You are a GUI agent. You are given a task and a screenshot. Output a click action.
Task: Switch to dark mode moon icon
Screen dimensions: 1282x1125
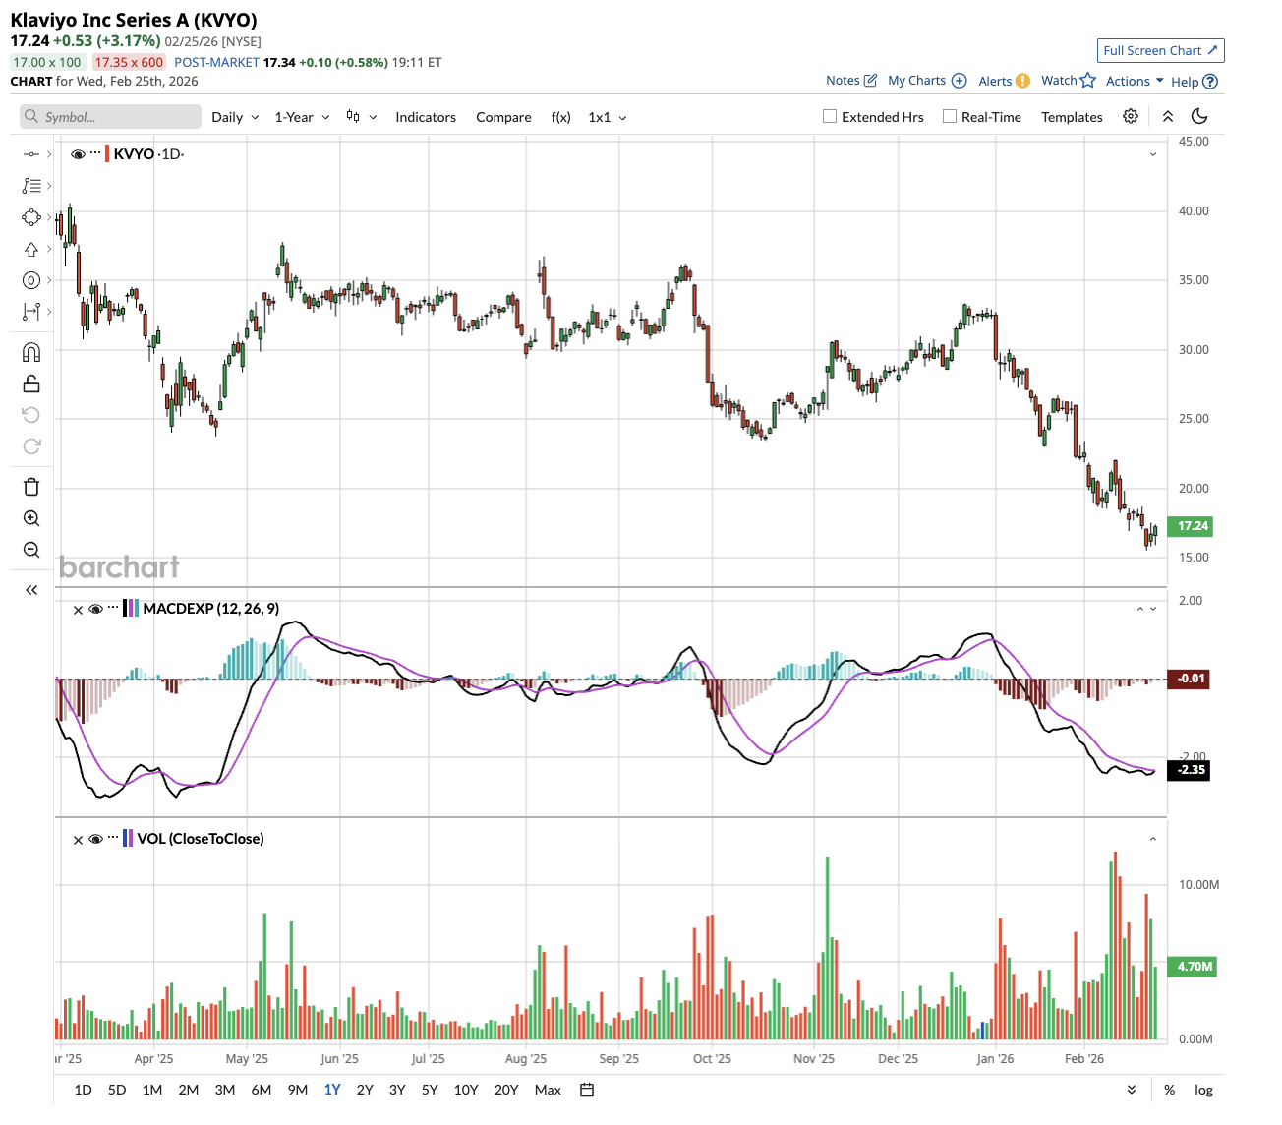coord(1199,116)
